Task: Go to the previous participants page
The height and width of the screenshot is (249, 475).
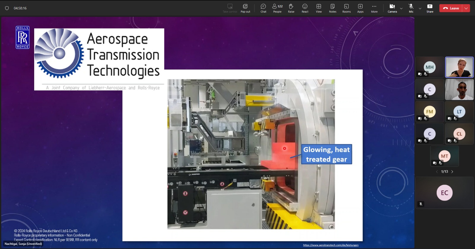Action: [x=437, y=172]
